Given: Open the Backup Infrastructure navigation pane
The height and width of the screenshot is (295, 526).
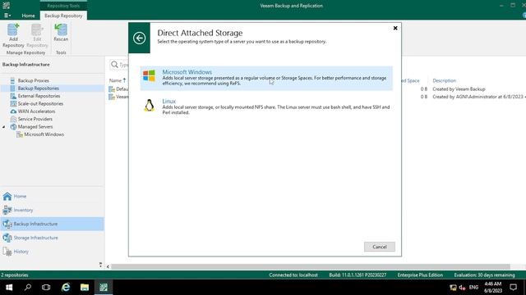Looking at the screenshot, I should (52, 224).
